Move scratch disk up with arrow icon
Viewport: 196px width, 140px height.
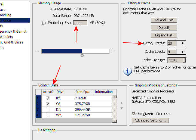(x=121, y=103)
